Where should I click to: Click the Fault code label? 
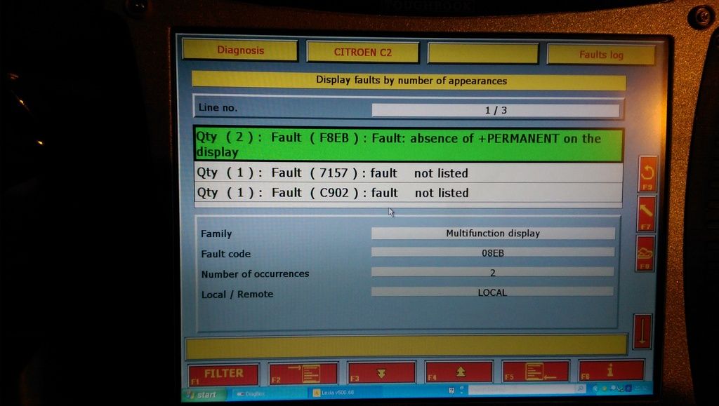pos(225,254)
